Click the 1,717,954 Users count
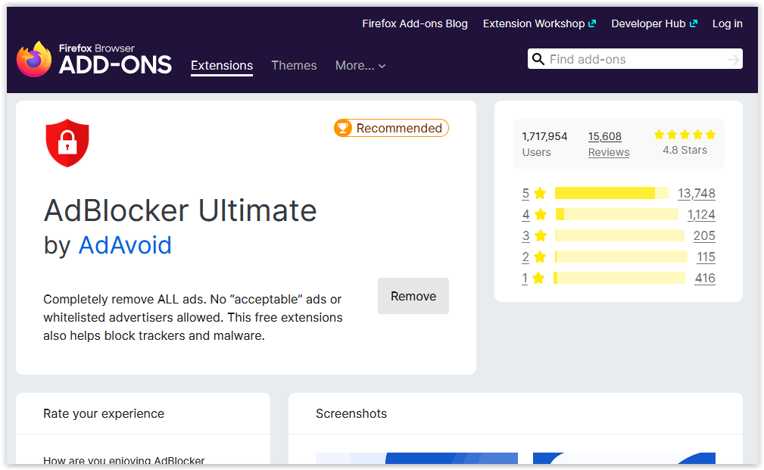The height and width of the screenshot is (470, 764). [x=544, y=144]
